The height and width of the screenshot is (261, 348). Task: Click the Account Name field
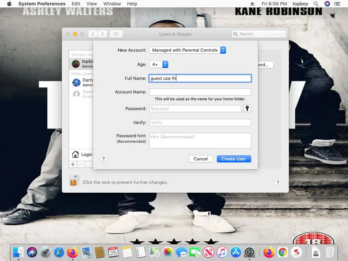click(x=200, y=92)
